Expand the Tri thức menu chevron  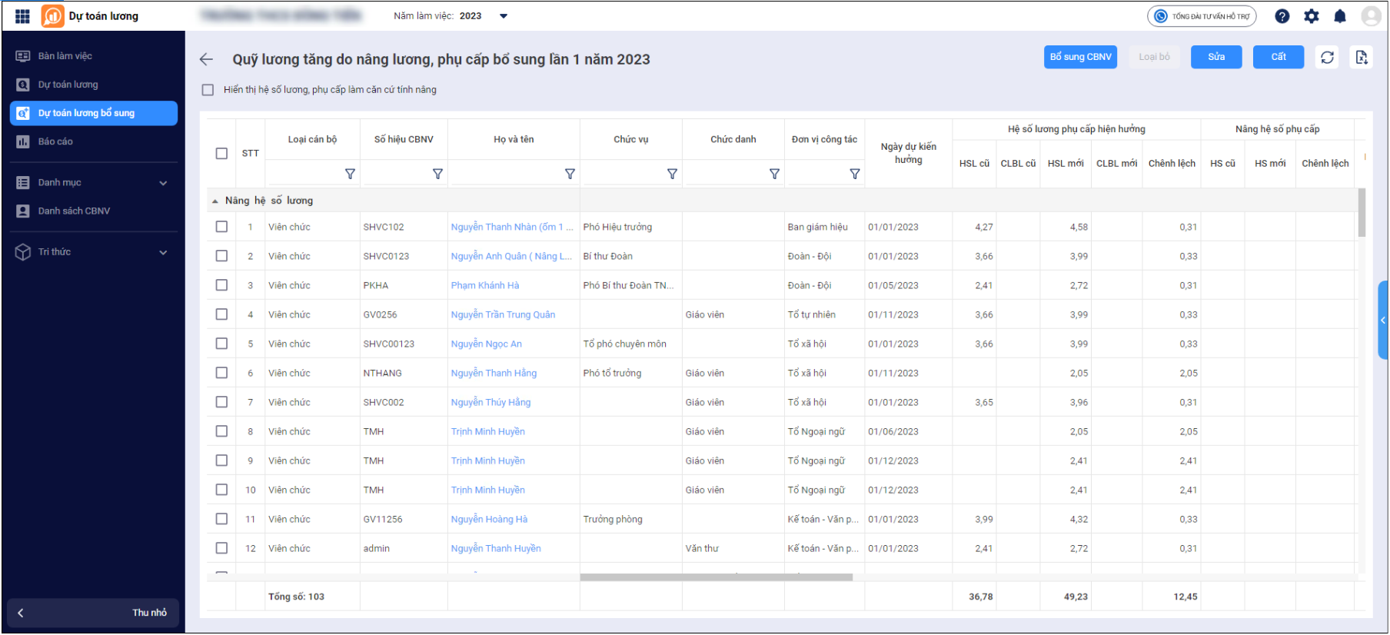click(163, 252)
